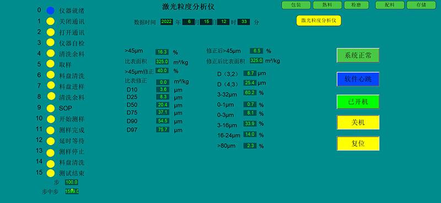The image size is (441, 203).
Task: Click the step 10 开始测样 indicator lamp
Action: (51, 119)
